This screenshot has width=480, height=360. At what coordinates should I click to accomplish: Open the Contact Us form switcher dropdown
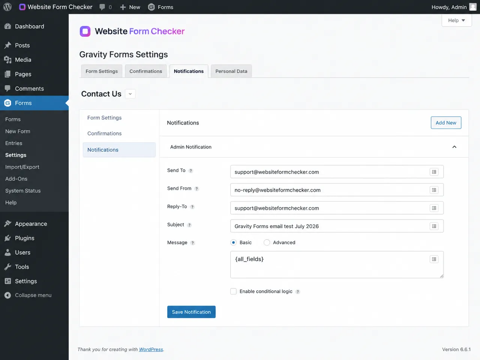coord(130,94)
